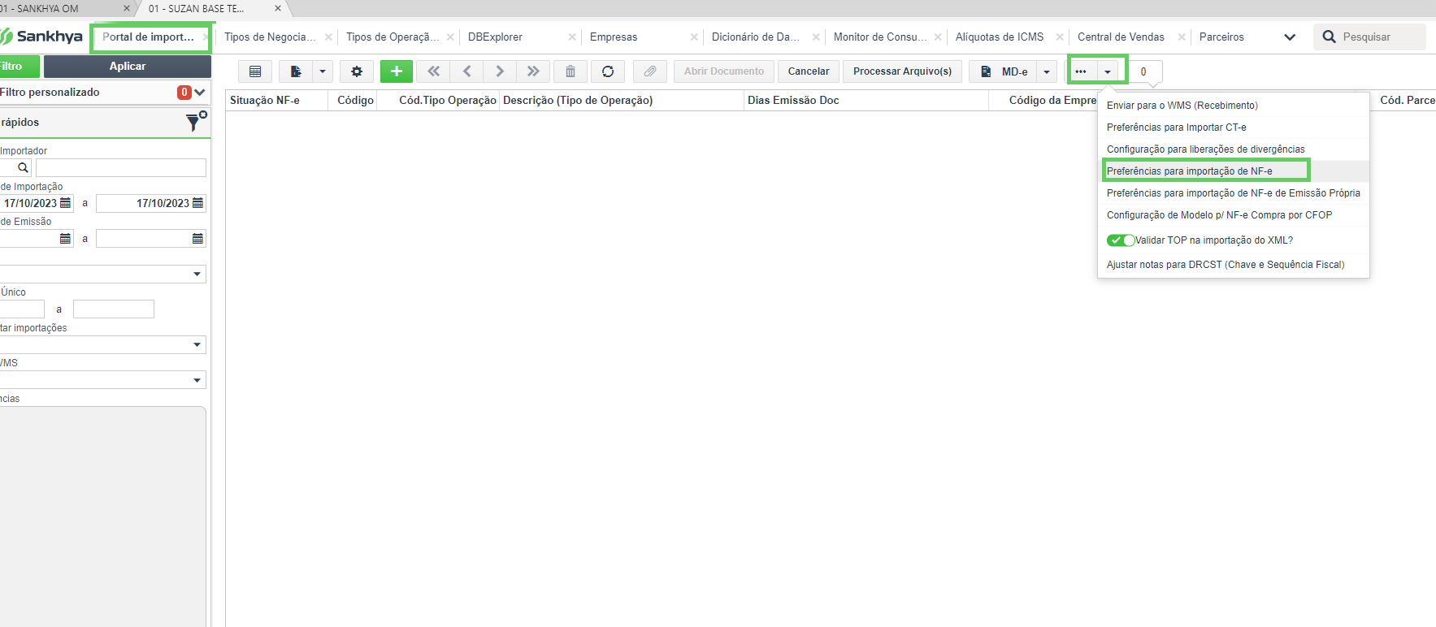Screen dimensions: 1436x627
Task: Click the trash delete icon
Action: tap(570, 71)
